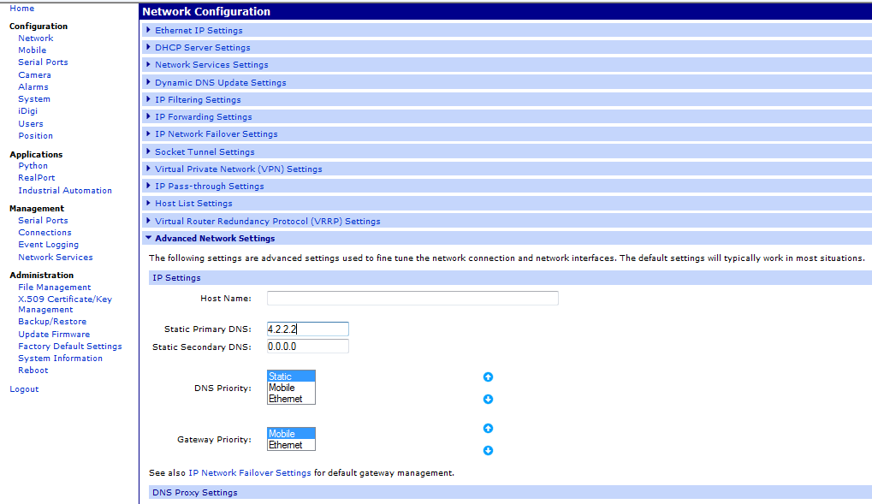Expand Virtual Private Network (VPN) Settings
The width and height of the screenshot is (872, 504).
coord(238,169)
